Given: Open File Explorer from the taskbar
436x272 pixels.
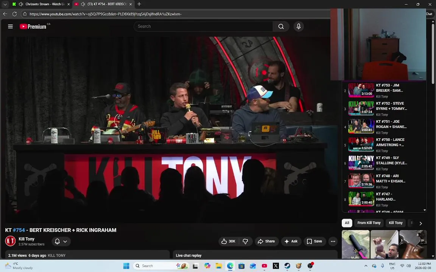Looking at the screenshot, I should (x=218, y=266).
